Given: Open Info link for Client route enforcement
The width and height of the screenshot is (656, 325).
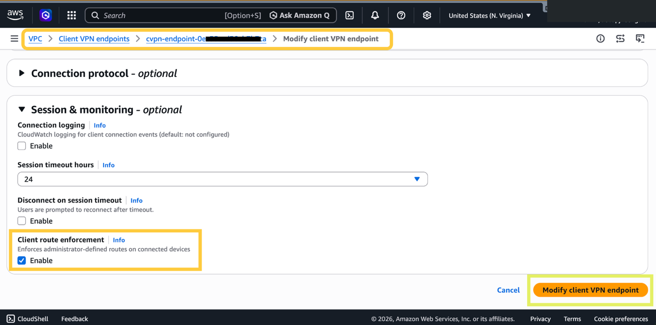Looking at the screenshot, I should 119,240.
